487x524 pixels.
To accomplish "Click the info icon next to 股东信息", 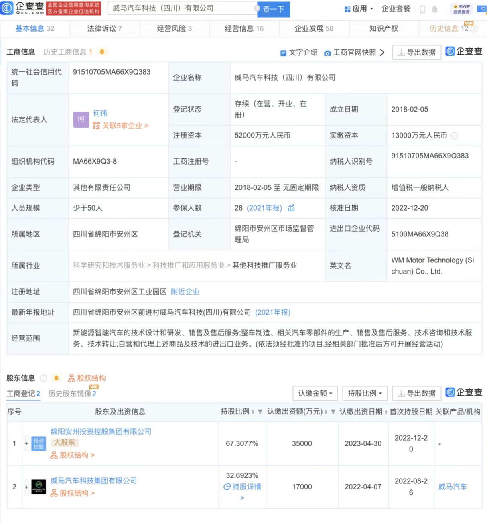I will [44, 378].
